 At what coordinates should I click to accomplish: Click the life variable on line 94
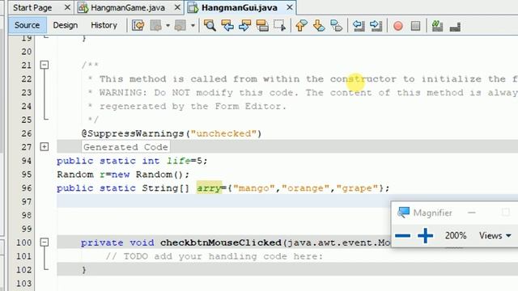pyautogui.click(x=178, y=161)
